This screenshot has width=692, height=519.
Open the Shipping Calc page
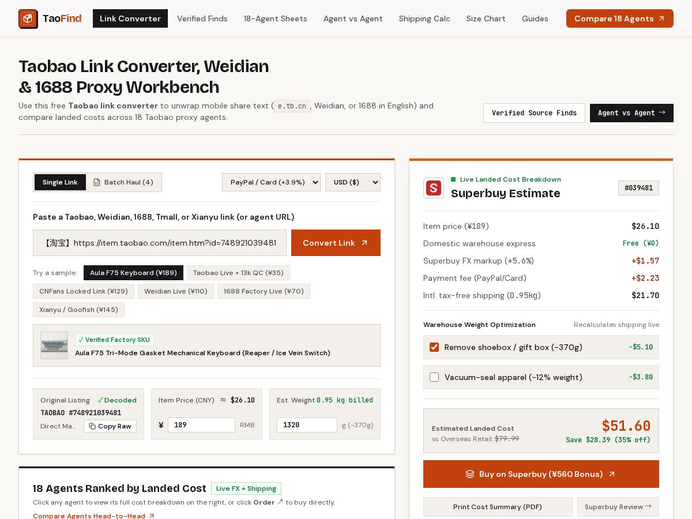point(424,18)
